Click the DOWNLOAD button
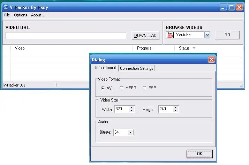Image resolution: width=249 pixels, height=165 pixels. click(145, 36)
